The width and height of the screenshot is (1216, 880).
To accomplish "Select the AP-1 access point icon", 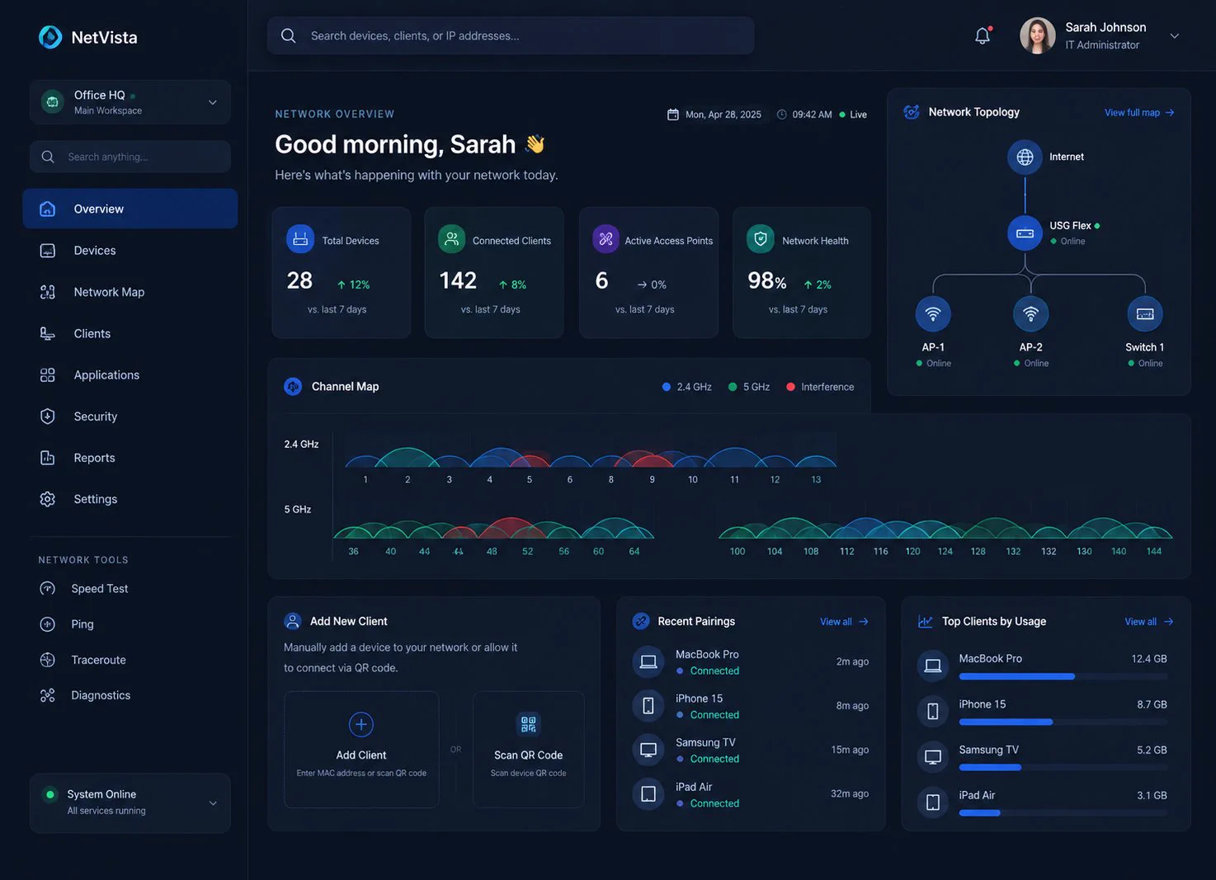I will (933, 314).
